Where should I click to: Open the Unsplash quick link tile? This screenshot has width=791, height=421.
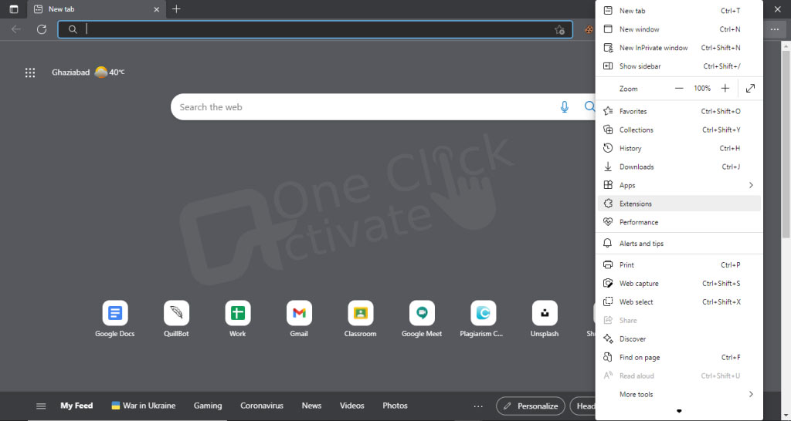545,318
